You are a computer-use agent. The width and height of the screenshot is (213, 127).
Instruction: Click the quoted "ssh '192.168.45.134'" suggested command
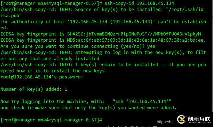click(x=142, y=101)
